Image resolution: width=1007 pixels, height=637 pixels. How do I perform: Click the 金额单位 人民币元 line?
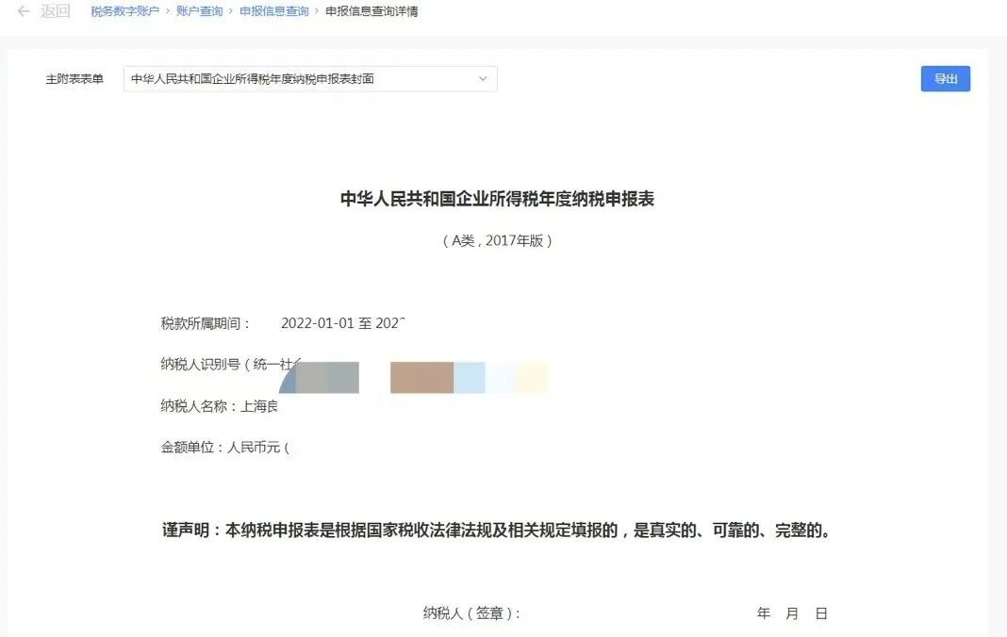click(x=224, y=448)
